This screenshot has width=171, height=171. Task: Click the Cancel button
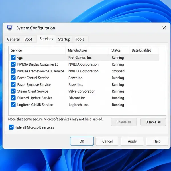coord(107,141)
